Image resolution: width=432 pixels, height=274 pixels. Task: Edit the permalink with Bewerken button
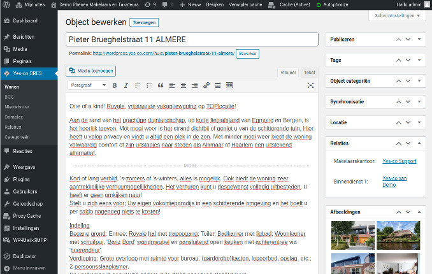[247, 54]
